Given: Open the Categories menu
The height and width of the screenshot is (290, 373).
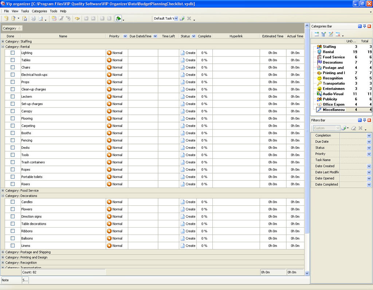Looking at the screenshot, I should coord(39,11).
